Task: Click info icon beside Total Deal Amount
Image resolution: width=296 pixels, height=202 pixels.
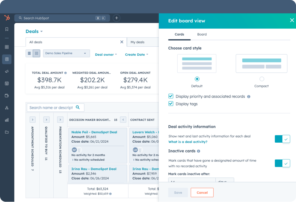Action: [x=66, y=73]
